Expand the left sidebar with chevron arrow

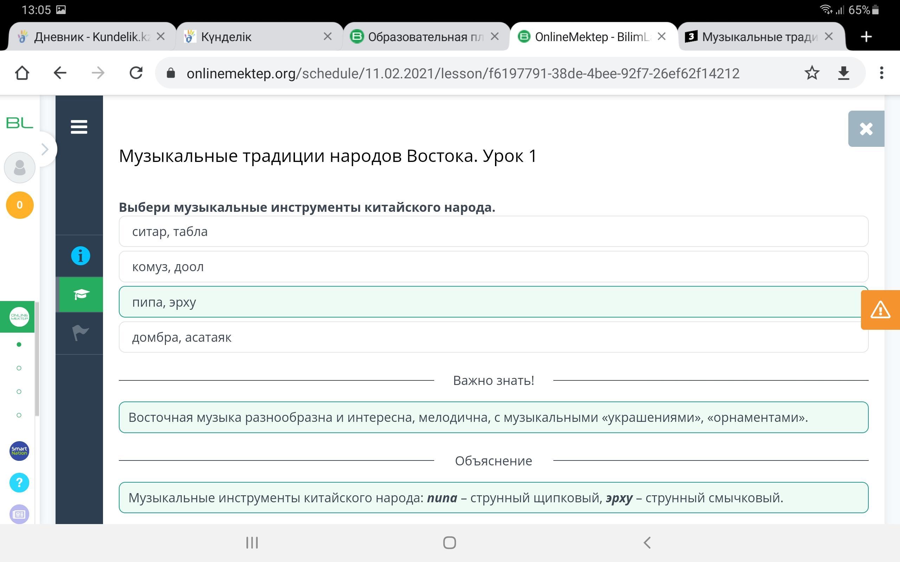pos(45,149)
